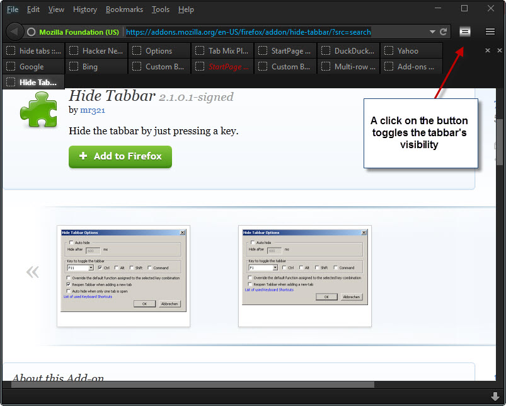Click the favicon on the Hacker Ne... tab
This screenshot has height=406, width=506.
74,50
